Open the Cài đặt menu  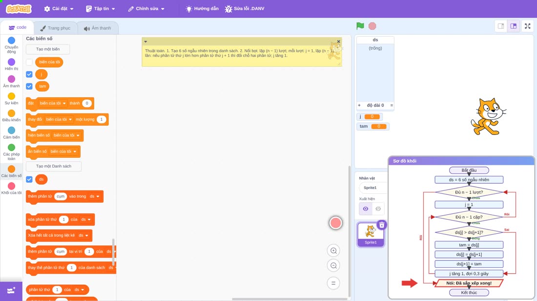pyautogui.click(x=59, y=9)
